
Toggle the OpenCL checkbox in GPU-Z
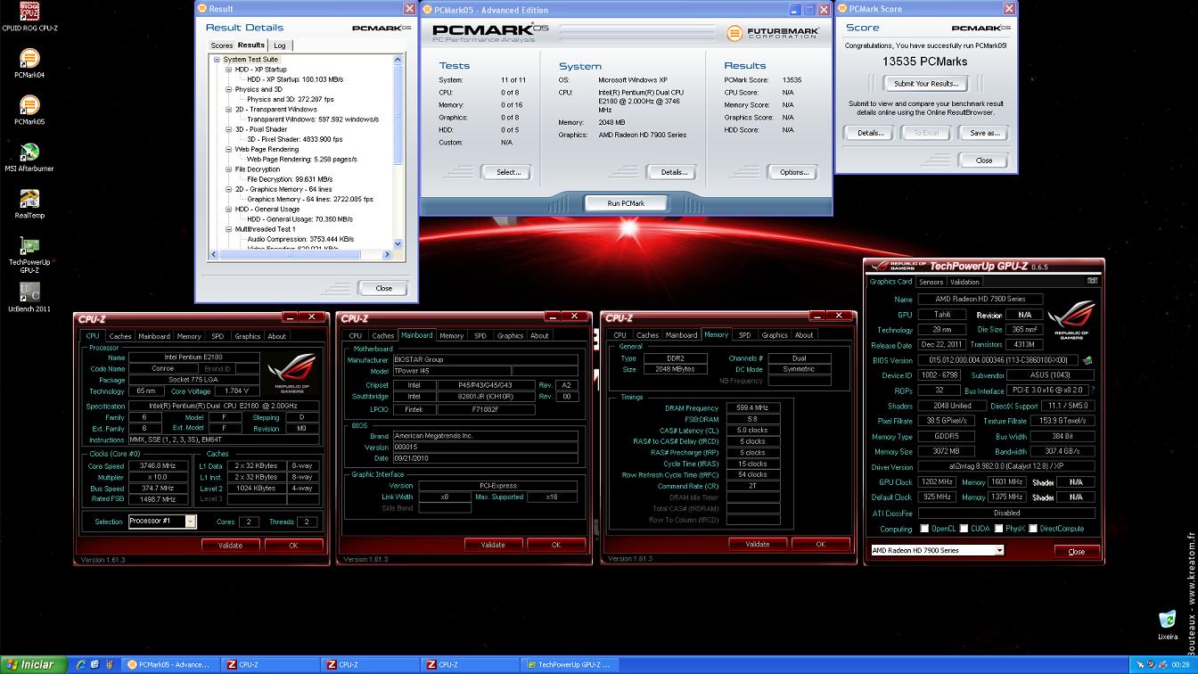pos(923,529)
